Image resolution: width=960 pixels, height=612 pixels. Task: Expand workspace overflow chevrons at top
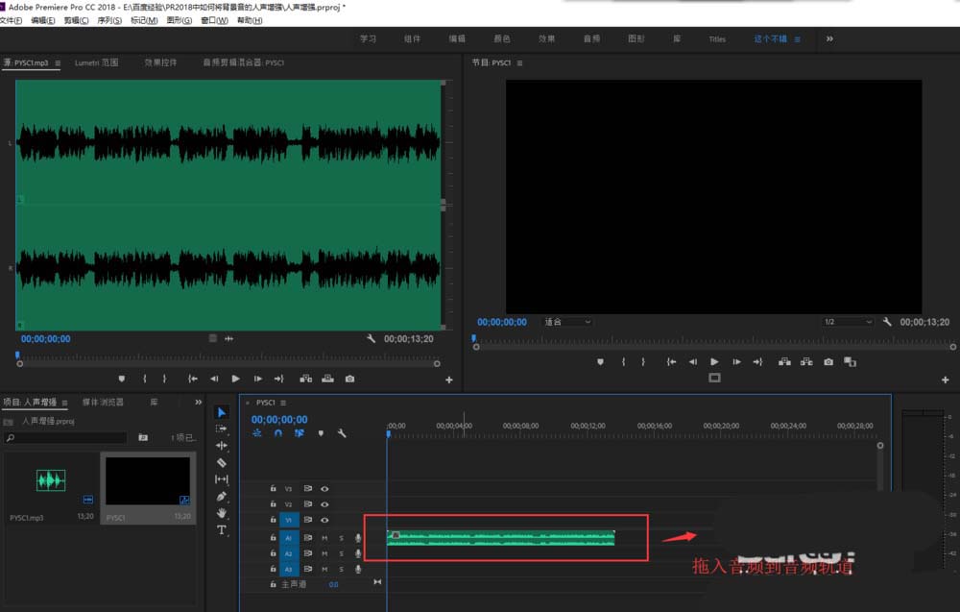pos(829,39)
